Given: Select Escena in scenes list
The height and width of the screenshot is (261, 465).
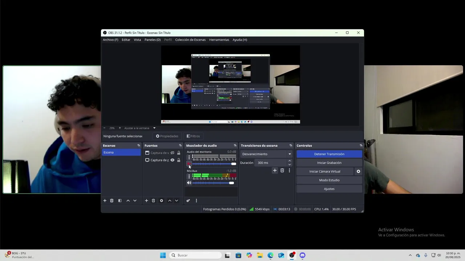Looking at the screenshot, I should (121, 152).
